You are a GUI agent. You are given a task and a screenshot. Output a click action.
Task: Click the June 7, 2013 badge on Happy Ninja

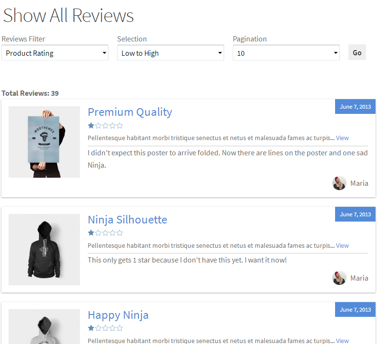click(355, 310)
